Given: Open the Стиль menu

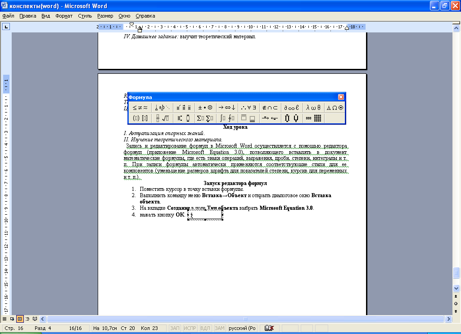Looking at the screenshot, I should tap(85, 16).
